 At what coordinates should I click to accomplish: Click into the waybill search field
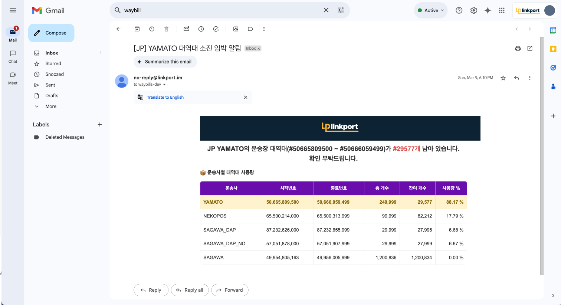pos(221,10)
